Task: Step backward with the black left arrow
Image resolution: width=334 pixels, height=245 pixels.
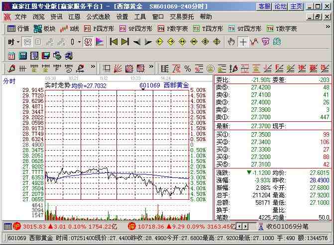Action: (x=136, y=42)
